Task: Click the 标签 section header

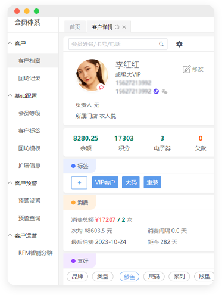Action: [80, 166]
